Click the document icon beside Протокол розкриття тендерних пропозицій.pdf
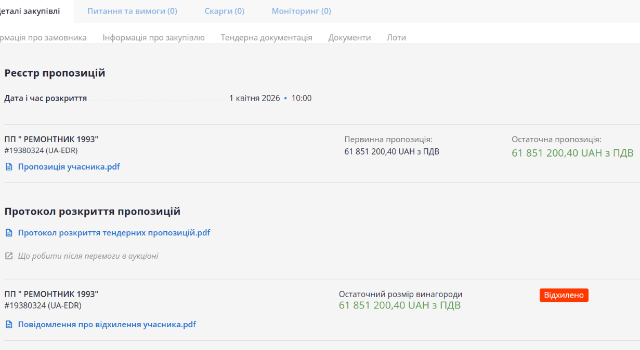Screen dimensions: 640x350 pyautogui.click(x=8, y=233)
